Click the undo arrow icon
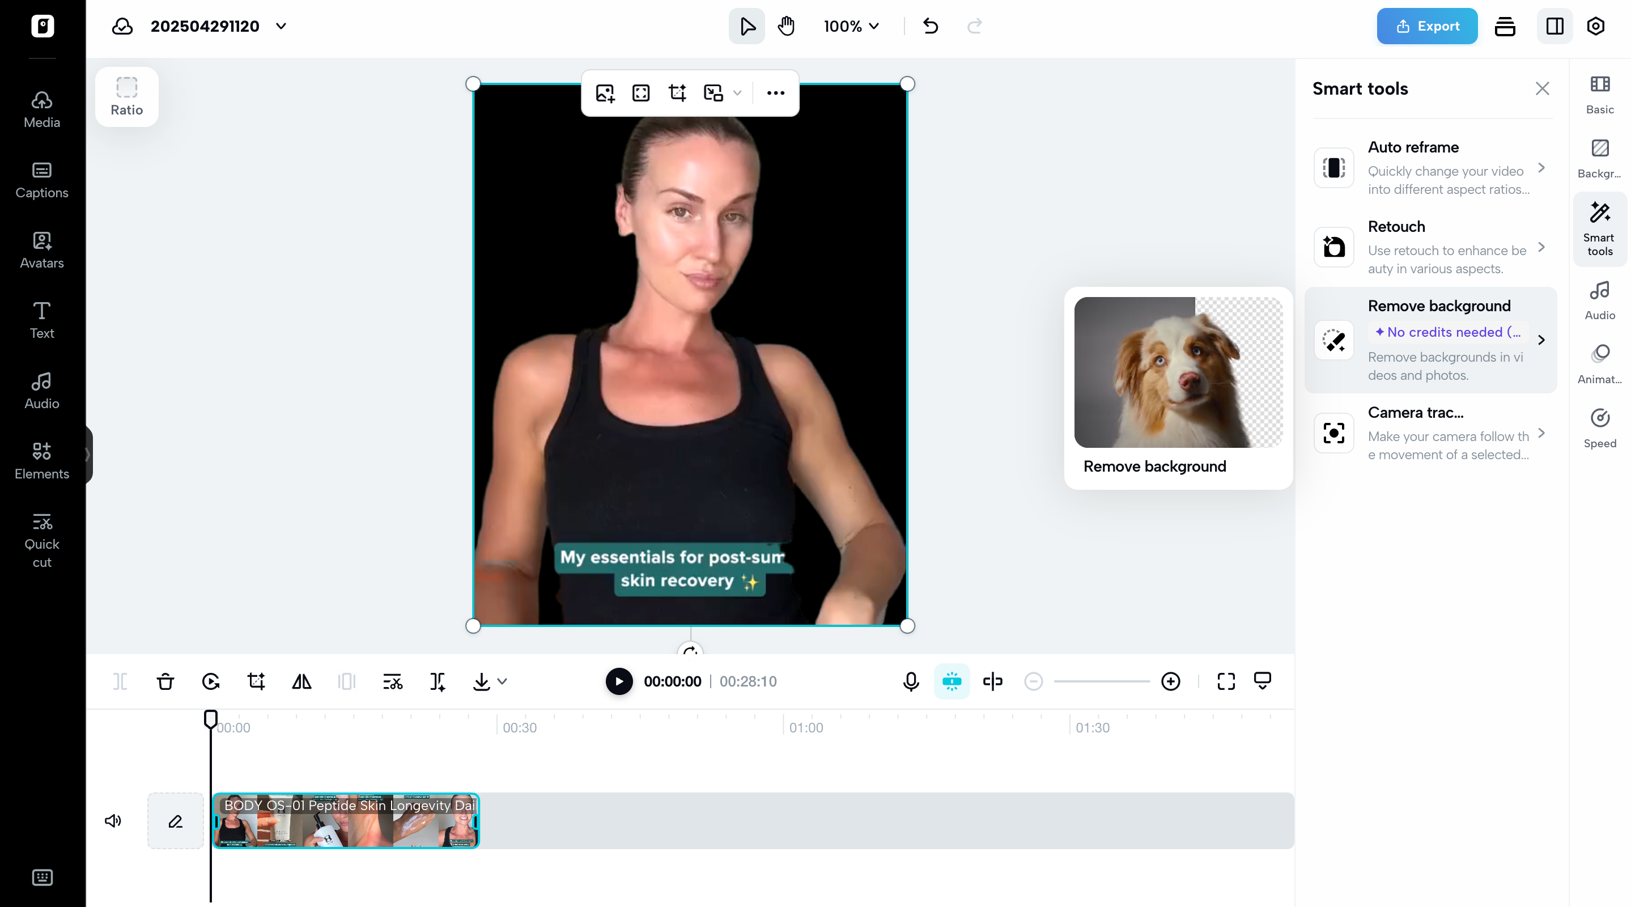 click(930, 26)
